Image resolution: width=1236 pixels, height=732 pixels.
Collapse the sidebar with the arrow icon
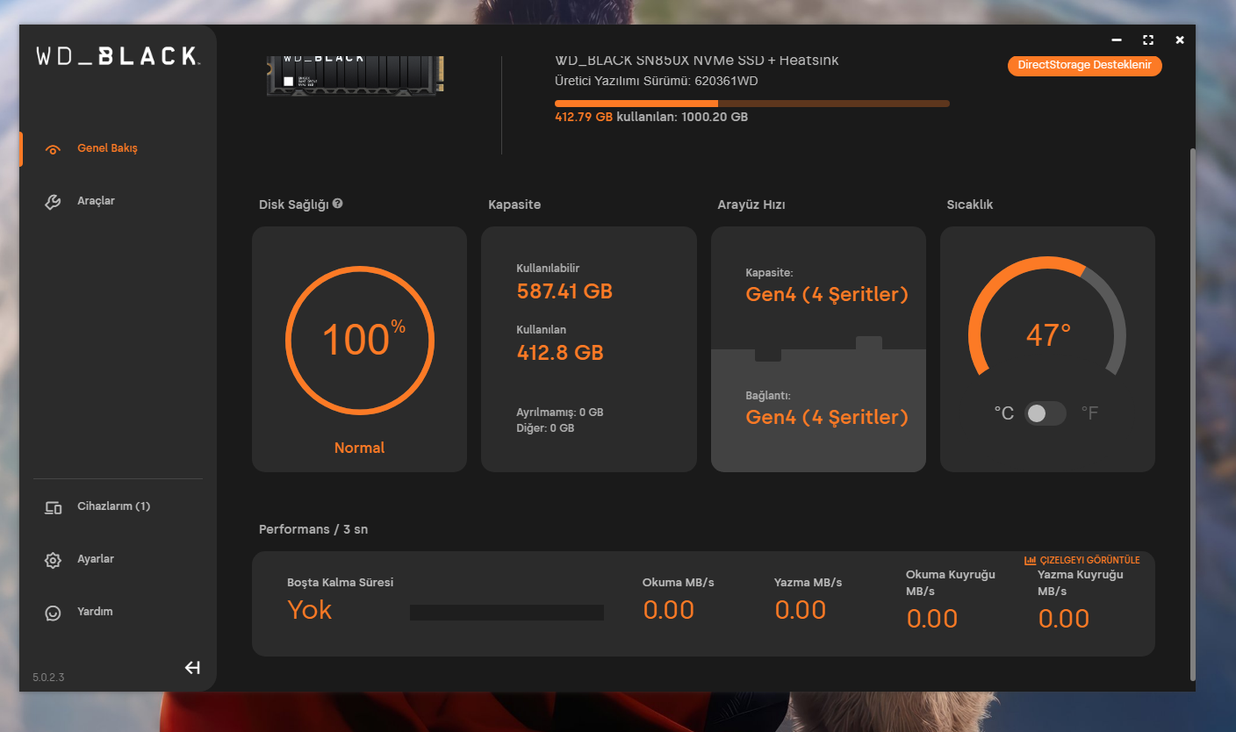(x=192, y=668)
